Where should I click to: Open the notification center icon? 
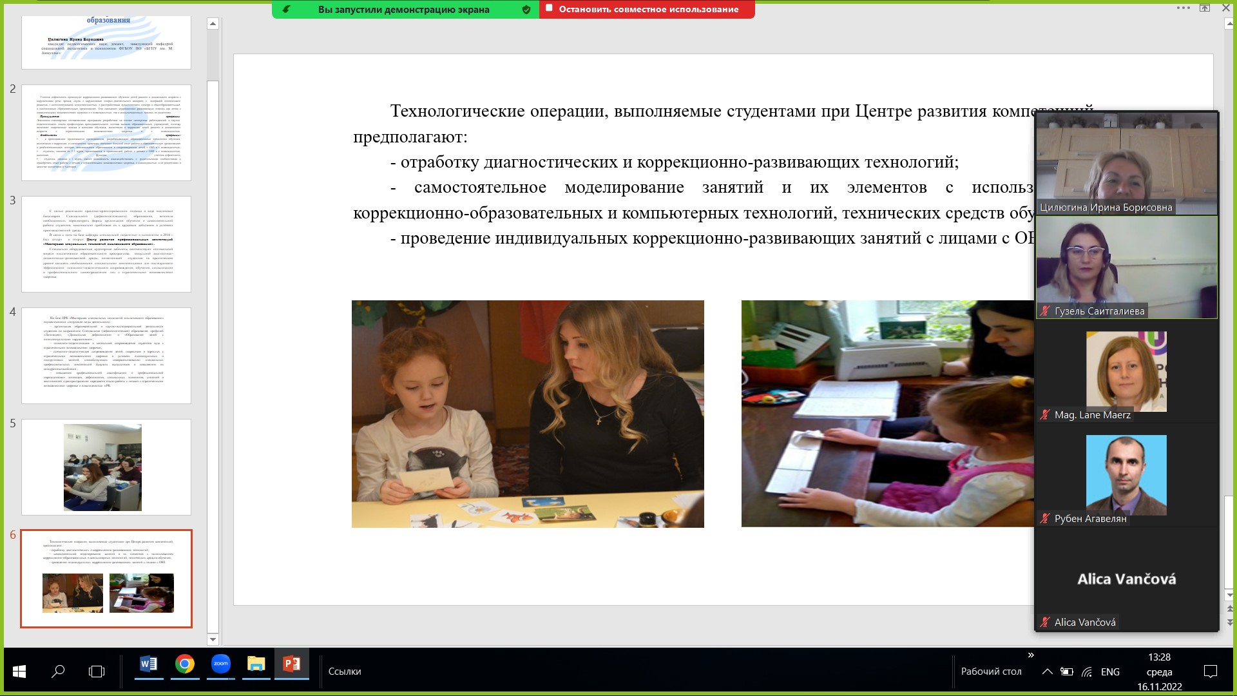point(1210,672)
